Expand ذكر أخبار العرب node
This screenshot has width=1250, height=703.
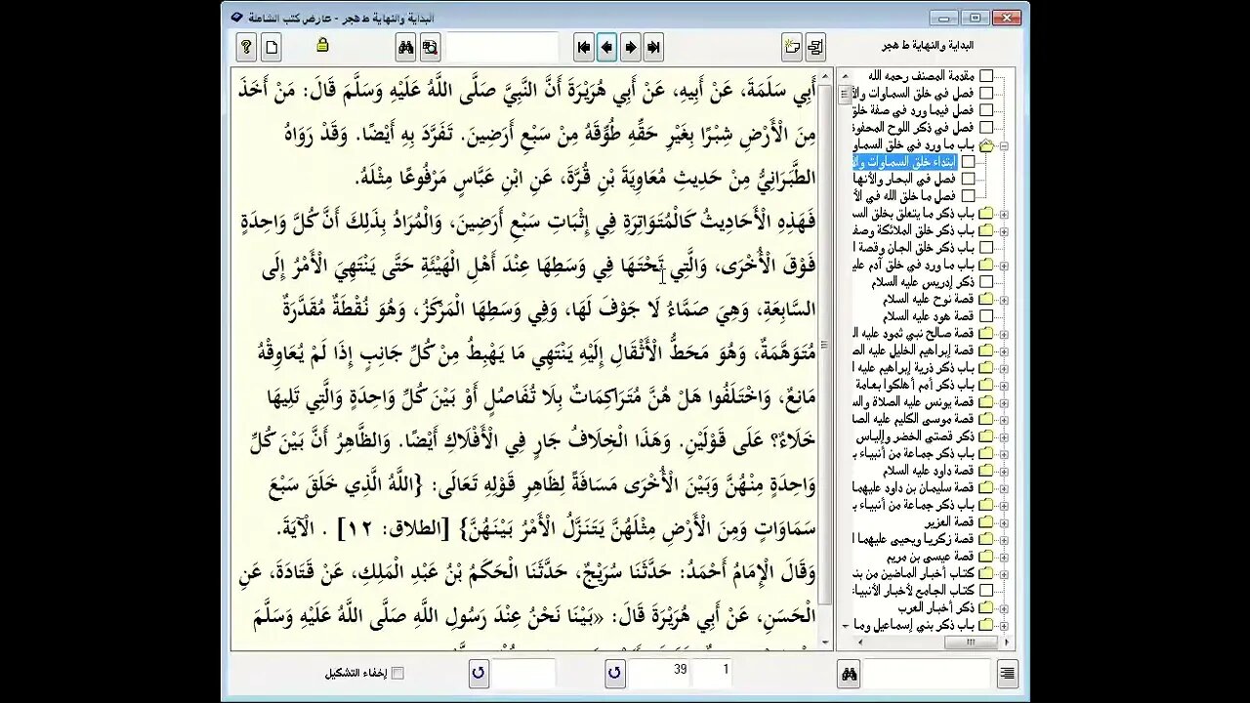coord(1004,607)
